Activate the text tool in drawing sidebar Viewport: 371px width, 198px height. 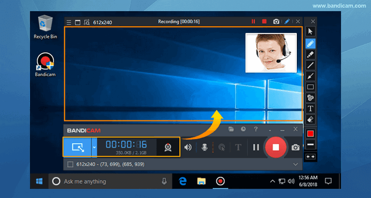pos(311,108)
